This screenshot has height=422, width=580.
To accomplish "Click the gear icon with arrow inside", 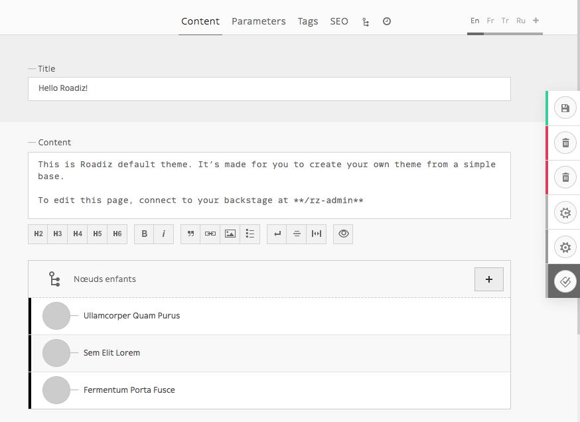I will pos(565,213).
